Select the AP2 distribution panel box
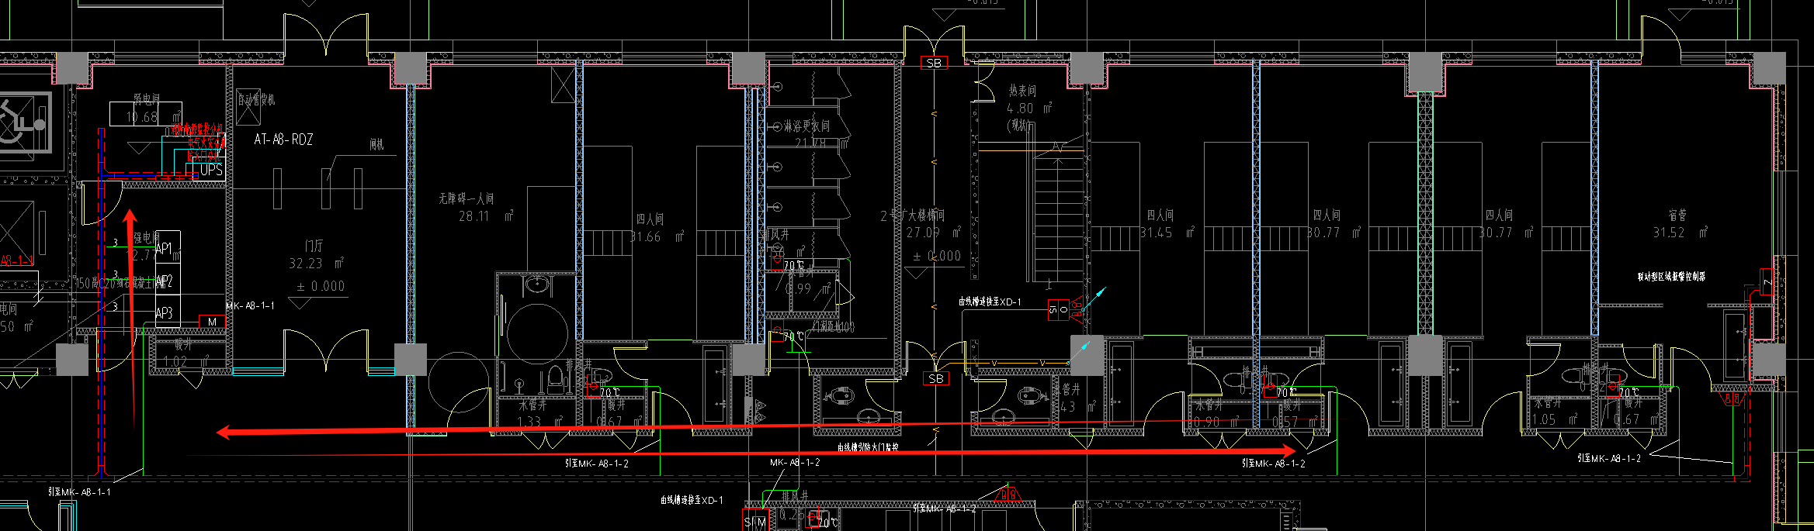 click(x=168, y=280)
